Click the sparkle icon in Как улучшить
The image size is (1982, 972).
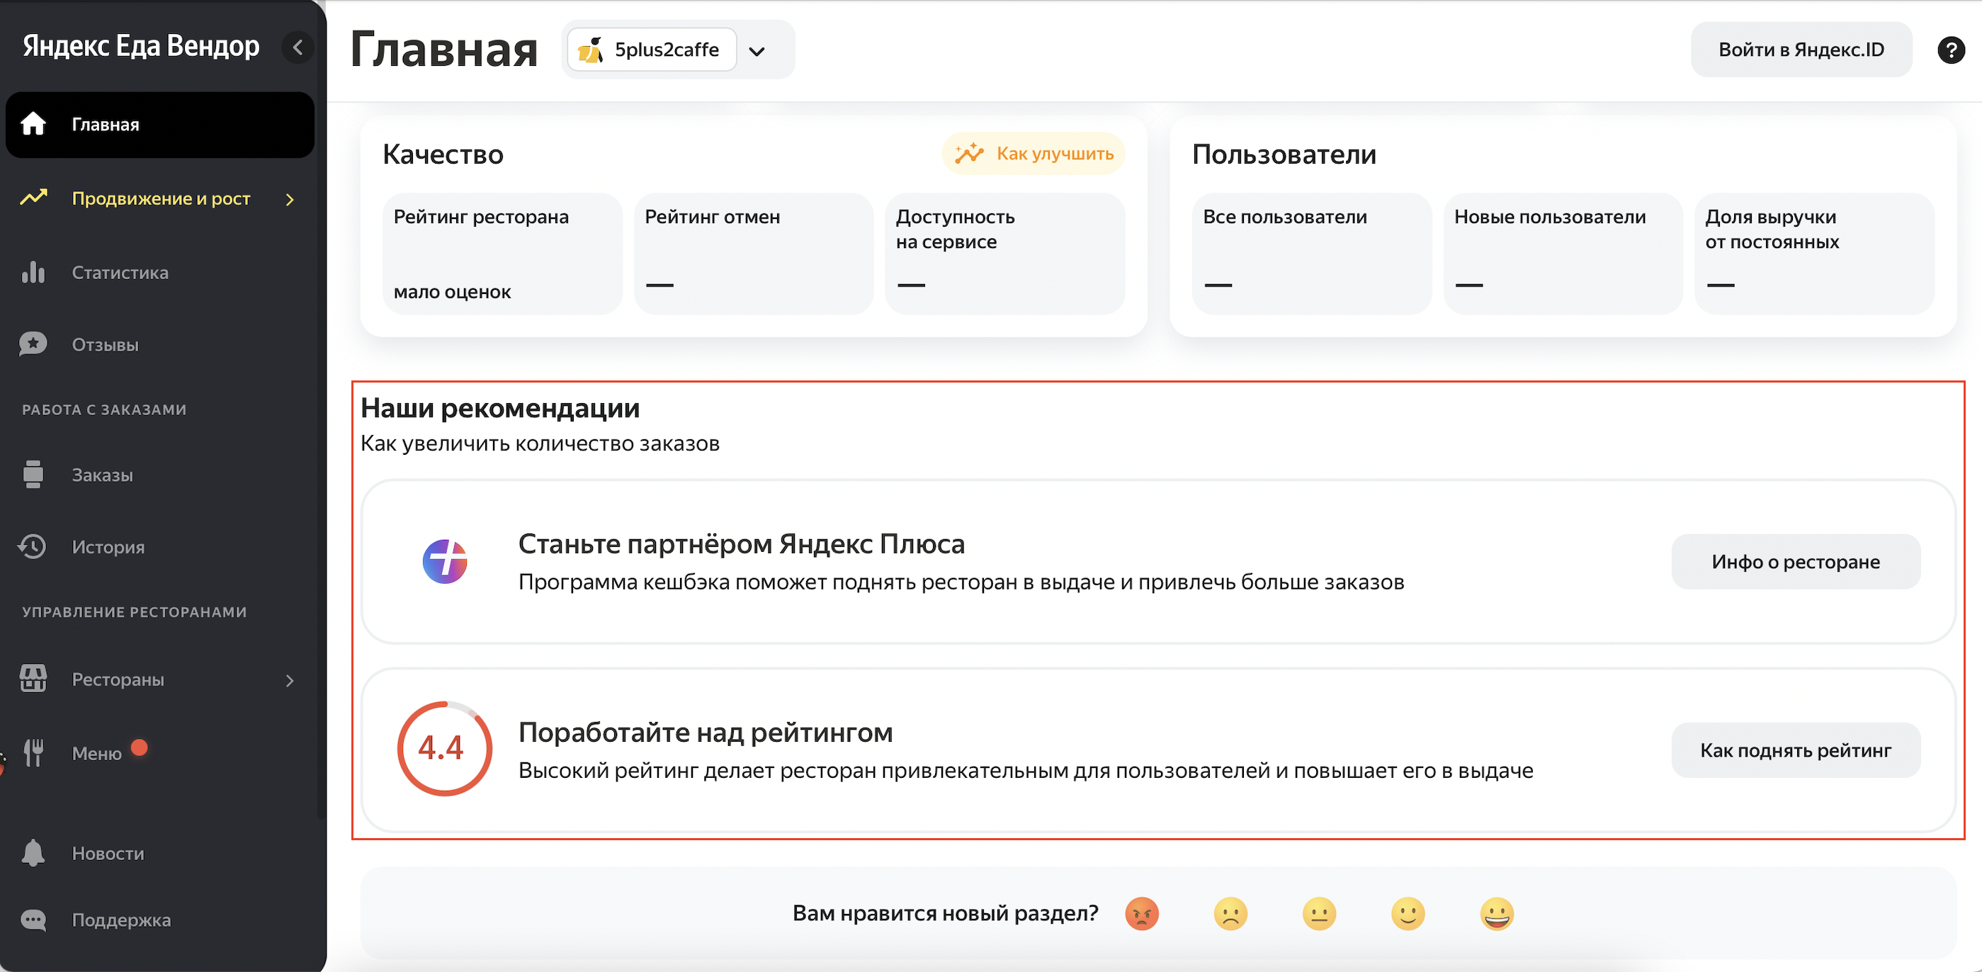click(x=969, y=153)
